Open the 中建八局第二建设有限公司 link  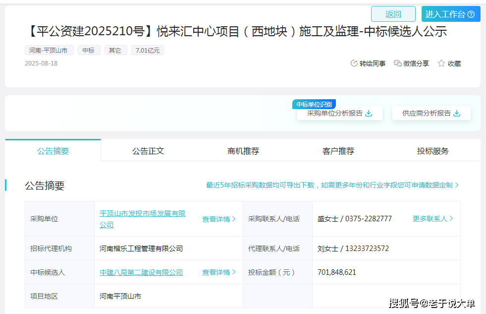(141, 272)
